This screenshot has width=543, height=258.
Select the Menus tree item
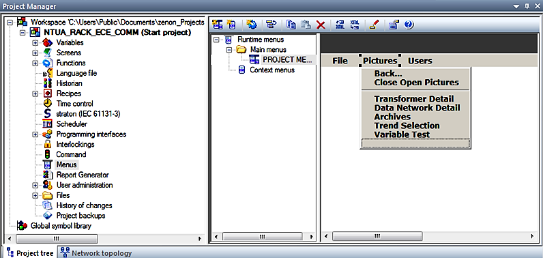[66, 164]
